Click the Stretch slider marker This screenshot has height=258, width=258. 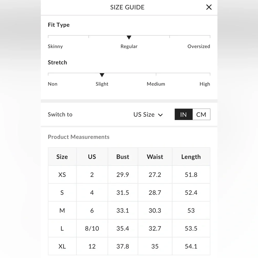click(x=102, y=75)
